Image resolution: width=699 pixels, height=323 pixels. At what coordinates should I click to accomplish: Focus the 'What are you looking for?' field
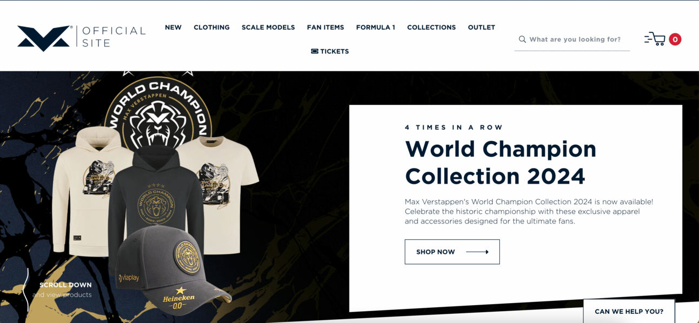coord(572,39)
